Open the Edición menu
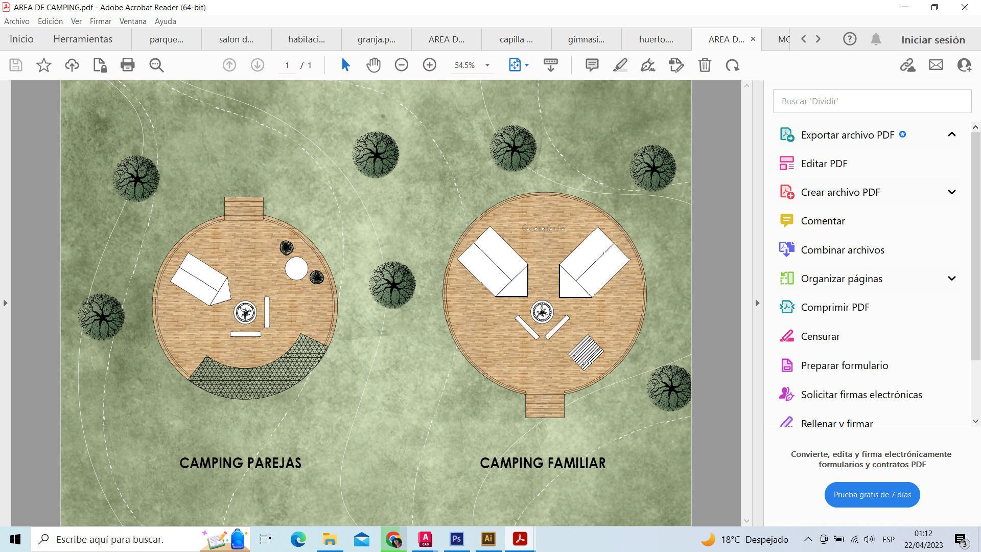The image size is (981, 552). 50,21
